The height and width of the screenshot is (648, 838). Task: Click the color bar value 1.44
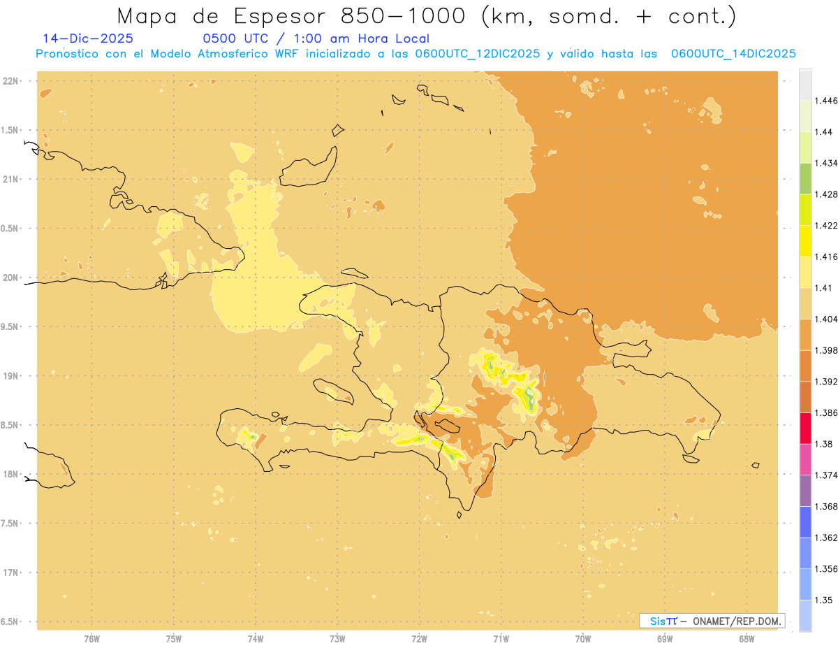tap(823, 132)
